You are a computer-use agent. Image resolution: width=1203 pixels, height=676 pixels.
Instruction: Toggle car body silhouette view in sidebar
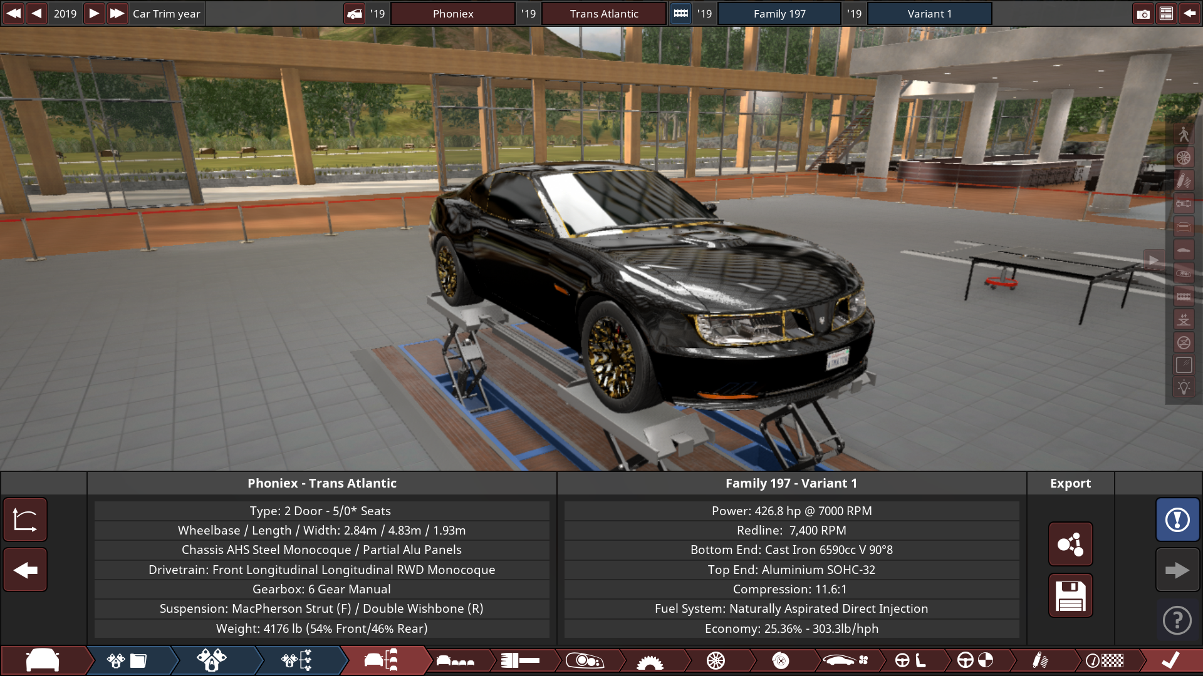coord(1184,250)
